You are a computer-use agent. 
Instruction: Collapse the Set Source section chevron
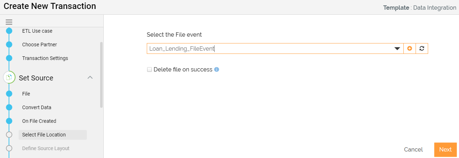(90, 78)
